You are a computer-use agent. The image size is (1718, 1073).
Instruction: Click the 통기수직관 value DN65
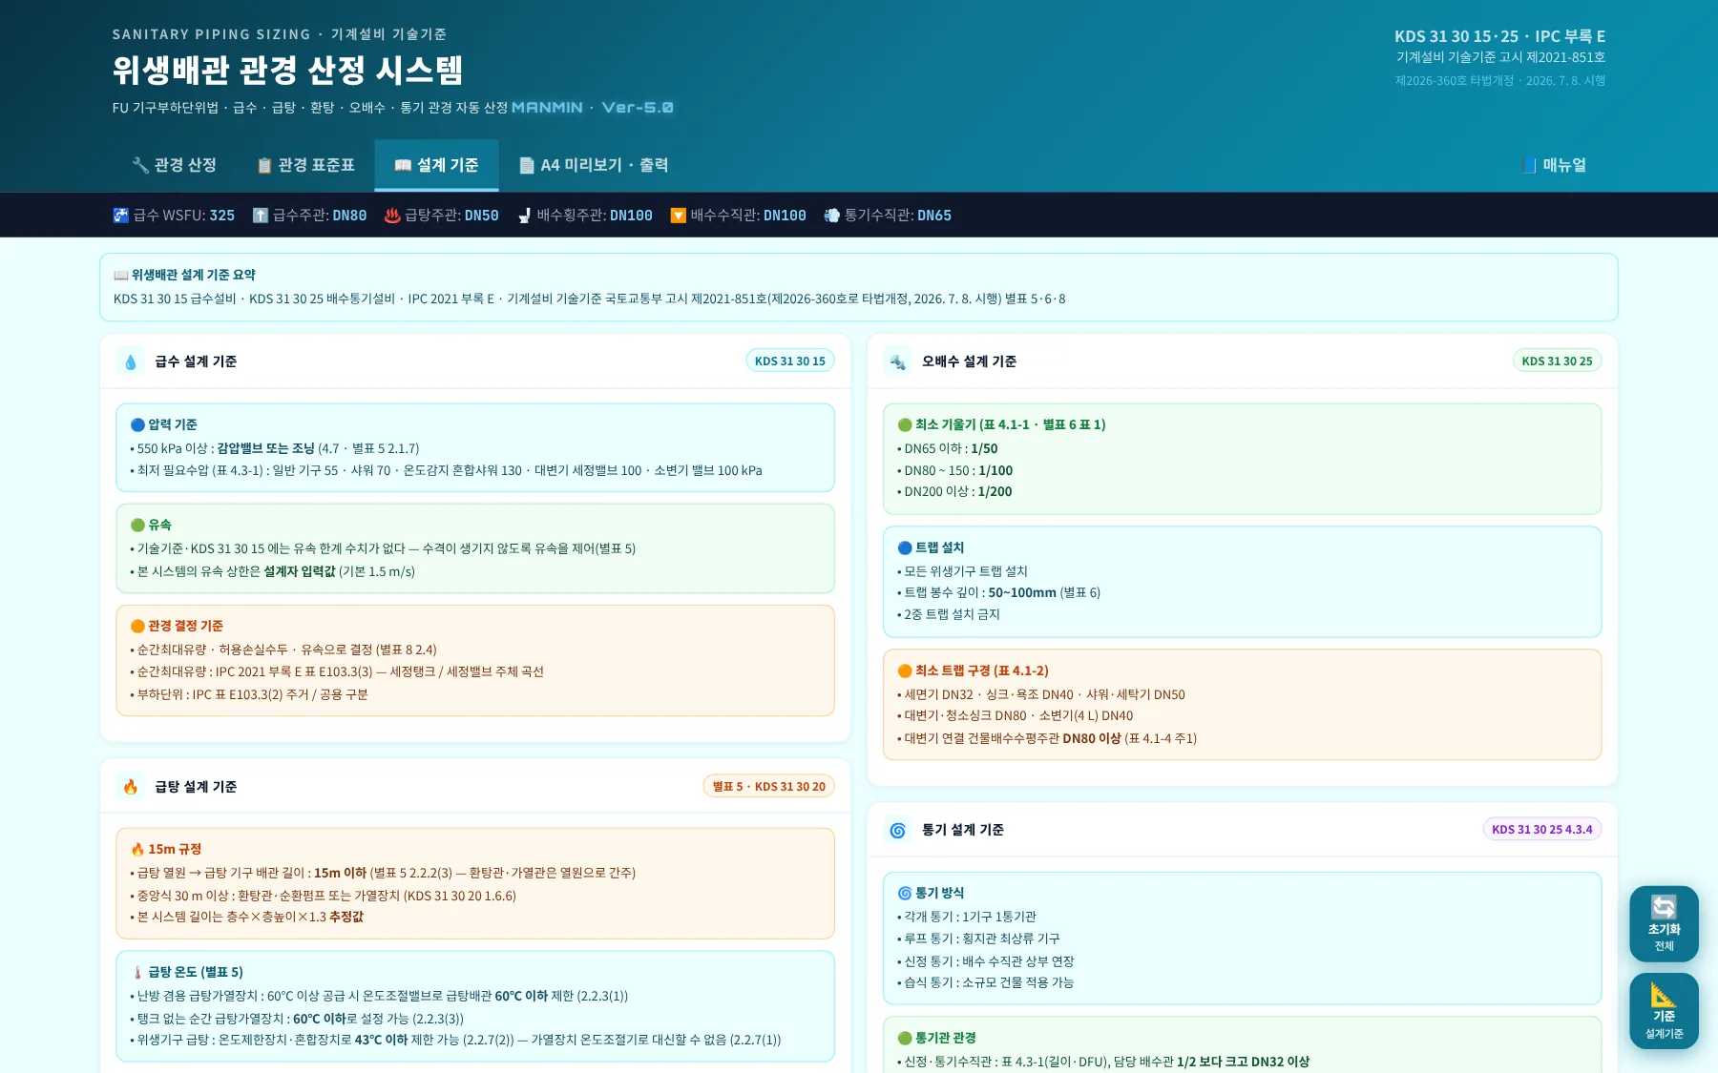click(934, 216)
